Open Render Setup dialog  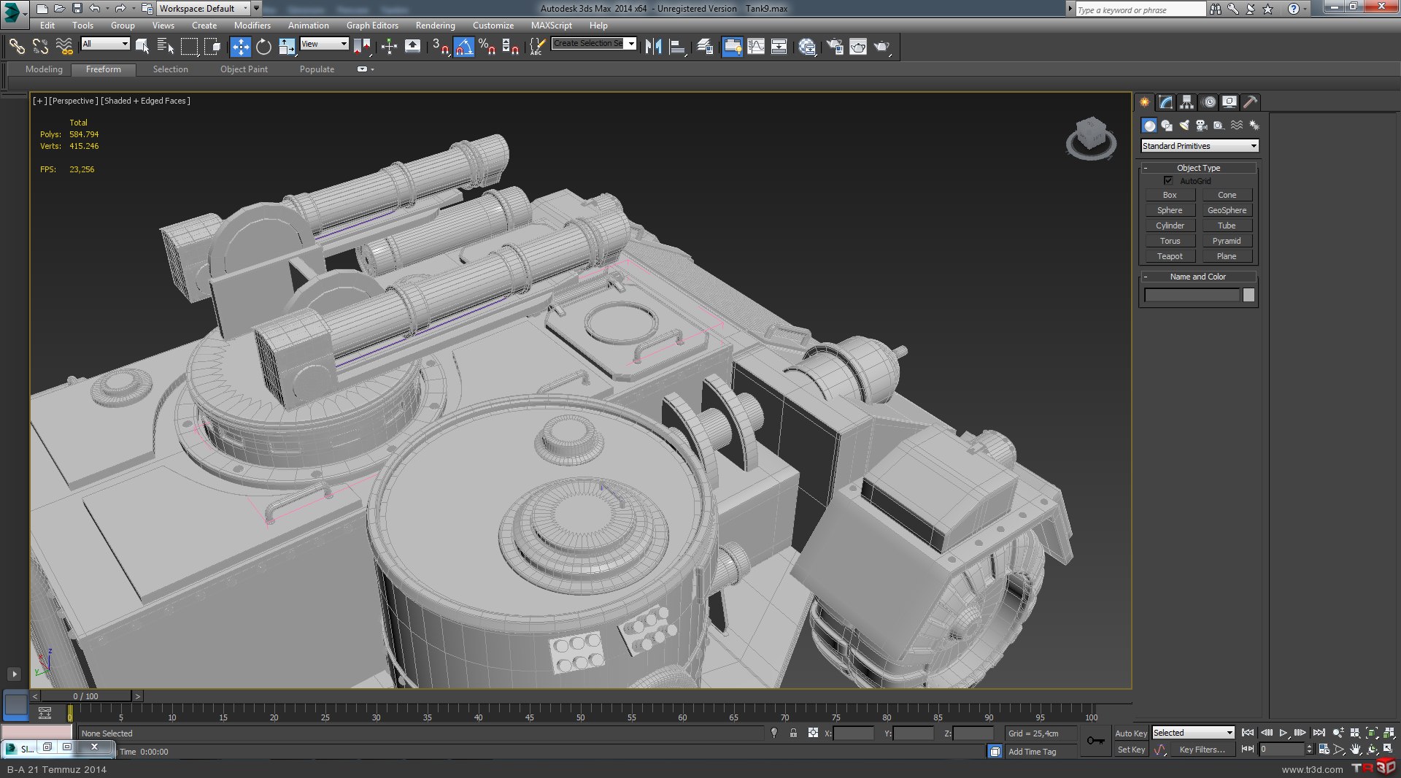pyautogui.click(x=834, y=47)
